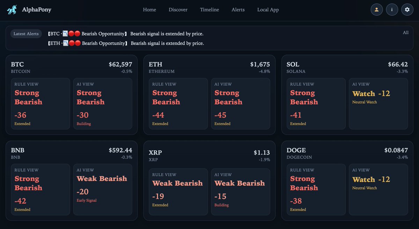
Task: Switch to the Timeline nav item
Action: (x=209, y=10)
